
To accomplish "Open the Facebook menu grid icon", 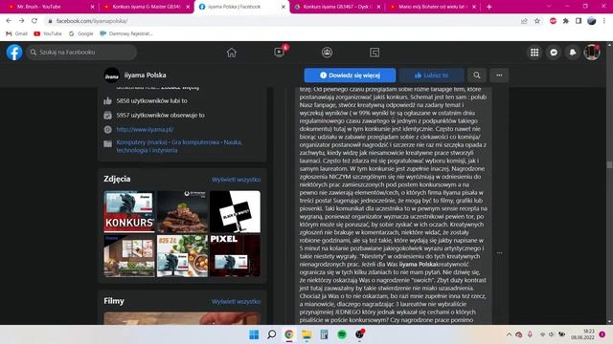I will coord(534,53).
